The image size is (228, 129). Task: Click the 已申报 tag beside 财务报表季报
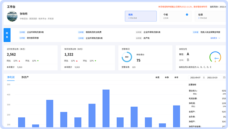click(x=22, y=38)
